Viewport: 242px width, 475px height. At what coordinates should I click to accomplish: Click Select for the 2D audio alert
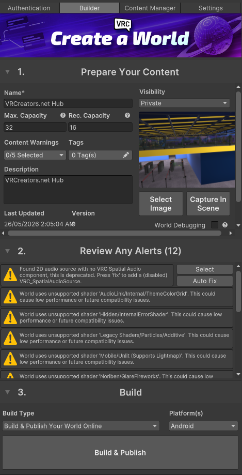coord(205,269)
